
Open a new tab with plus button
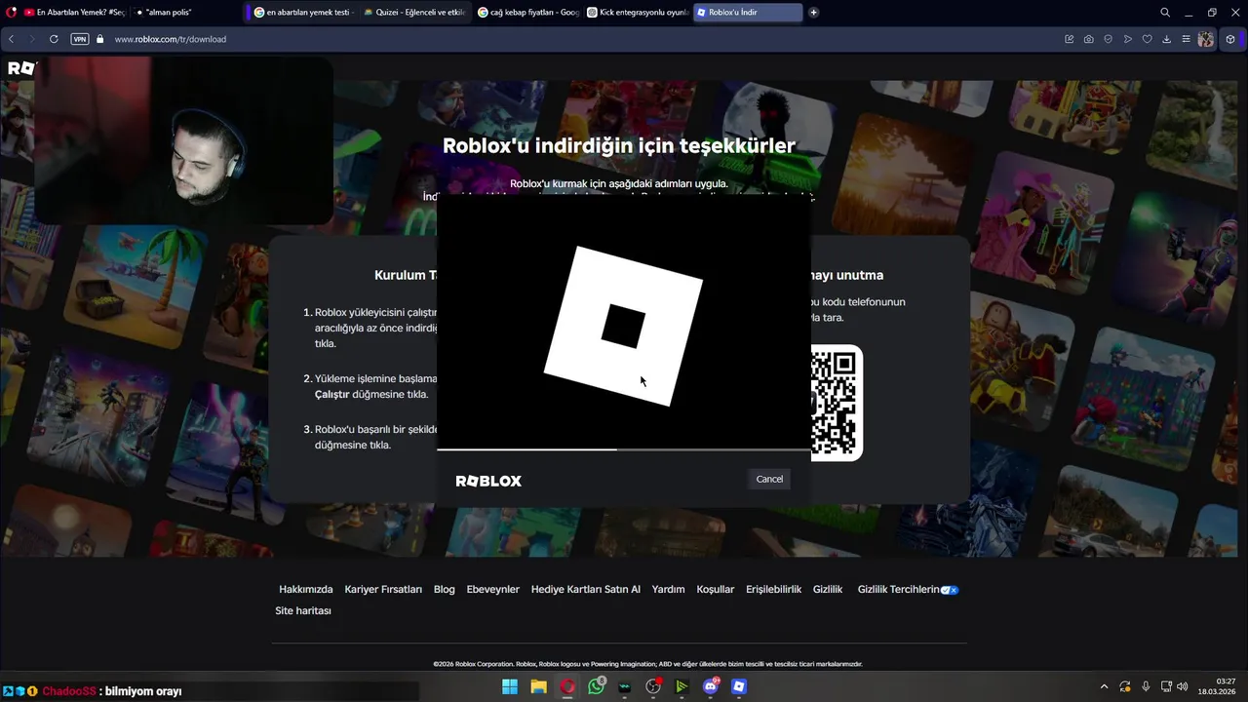point(814,13)
